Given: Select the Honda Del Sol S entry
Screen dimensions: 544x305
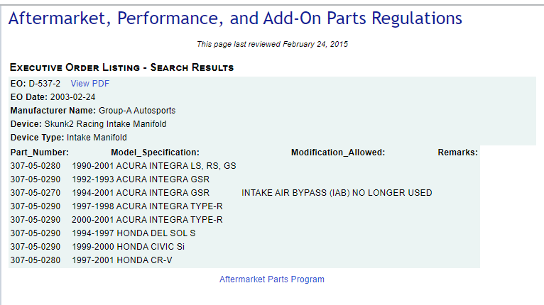Looking at the screenshot, I should [134, 233].
